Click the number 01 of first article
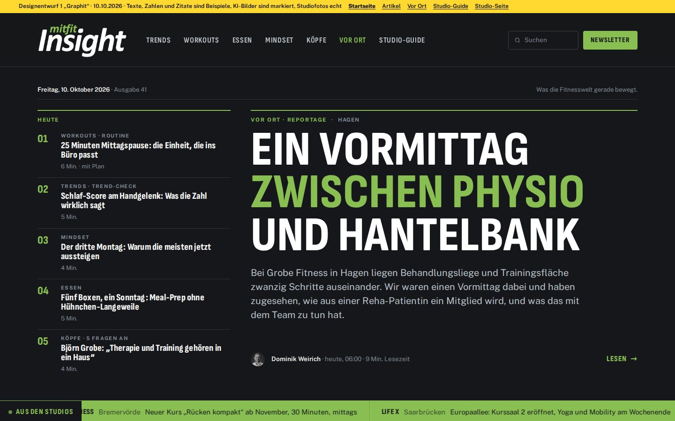The height and width of the screenshot is (421, 675). [43, 139]
